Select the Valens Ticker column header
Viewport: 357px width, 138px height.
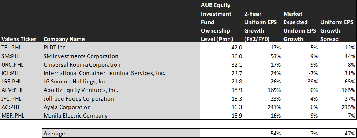(19, 39)
